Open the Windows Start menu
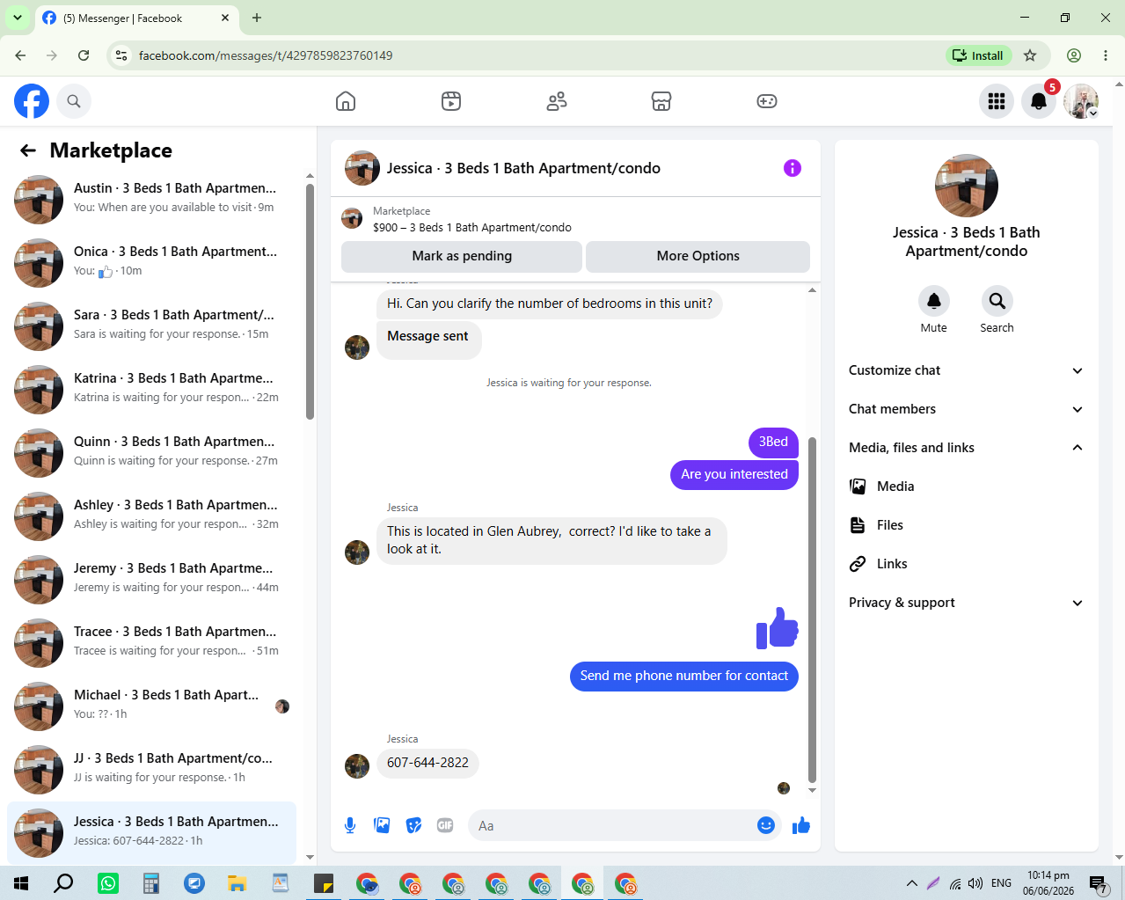Viewport: 1125px width, 900px height. (x=21, y=883)
